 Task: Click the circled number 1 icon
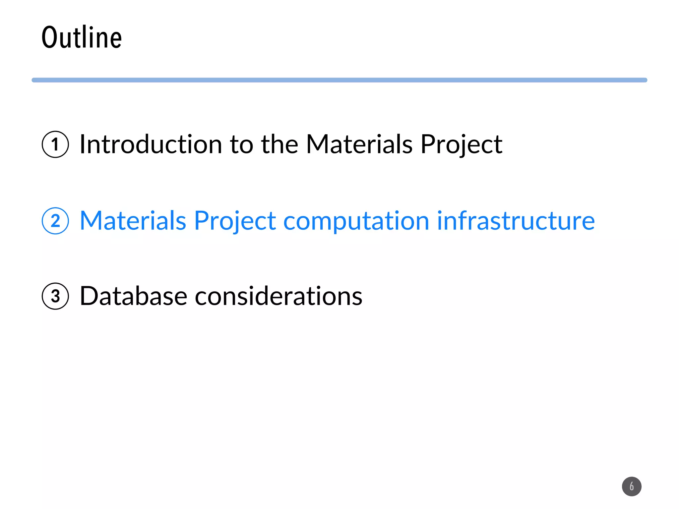pyautogui.click(x=55, y=144)
